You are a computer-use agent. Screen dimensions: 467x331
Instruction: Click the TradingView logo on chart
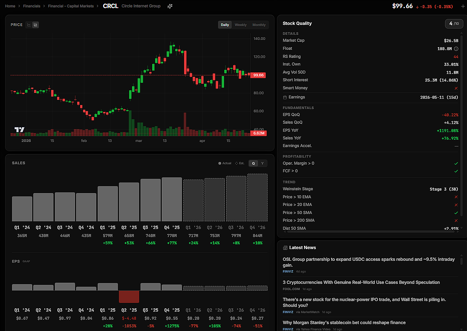(19, 129)
